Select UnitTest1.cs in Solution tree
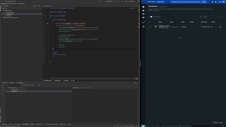This screenshot has width=226, height=127. (x=10, y=14)
